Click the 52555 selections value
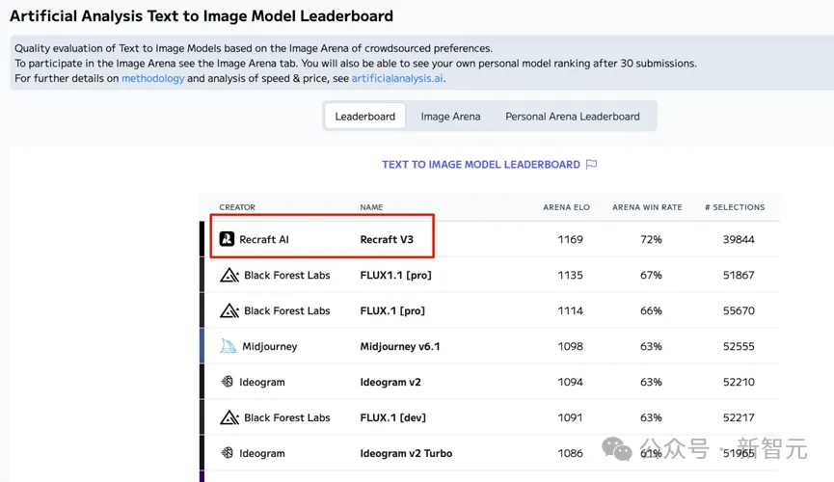 [x=739, y=346]
